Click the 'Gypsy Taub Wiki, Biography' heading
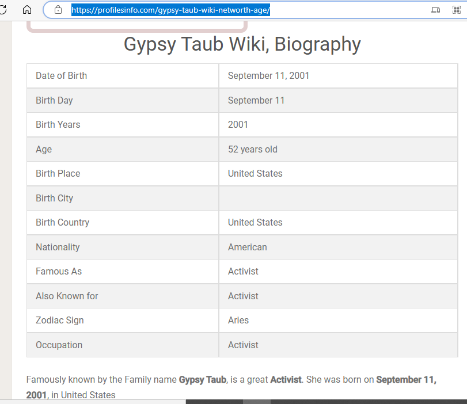This screenshot has height=404, width=467. [x=242, y=44]
